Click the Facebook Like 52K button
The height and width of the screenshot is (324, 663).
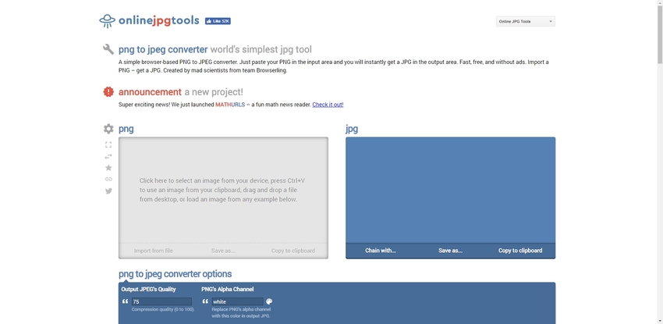click(x=218, y=21)
